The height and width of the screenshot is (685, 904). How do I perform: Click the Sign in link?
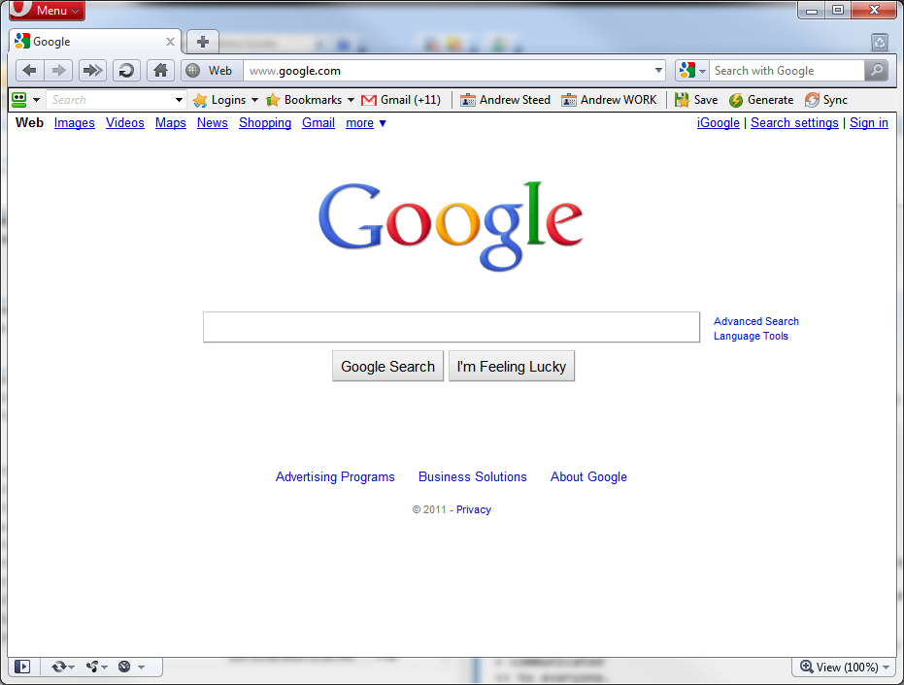[x=869, y=122]
